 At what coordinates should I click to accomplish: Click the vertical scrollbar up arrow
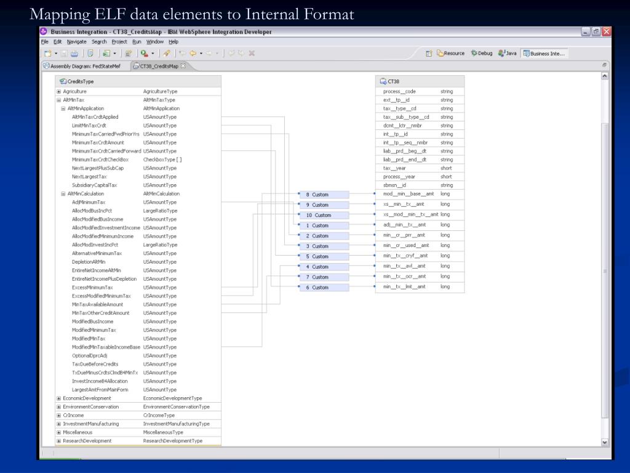click(605, 76)
